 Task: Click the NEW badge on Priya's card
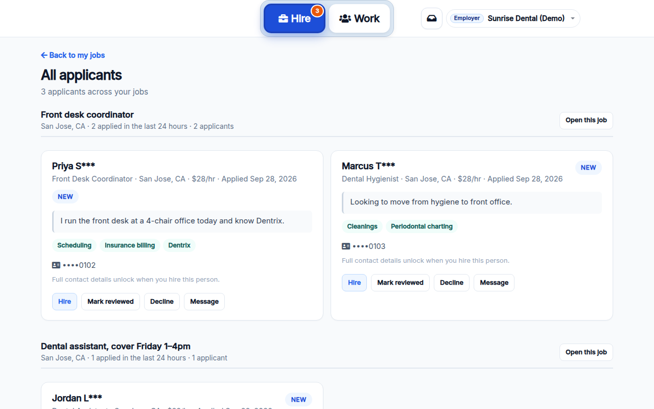pos(65,197)
